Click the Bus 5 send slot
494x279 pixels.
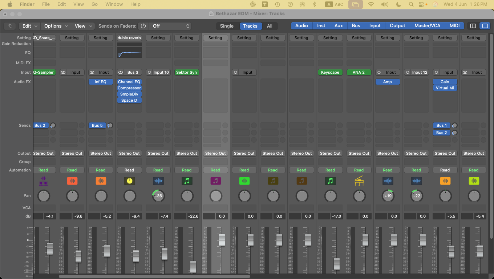pos(97,125)
